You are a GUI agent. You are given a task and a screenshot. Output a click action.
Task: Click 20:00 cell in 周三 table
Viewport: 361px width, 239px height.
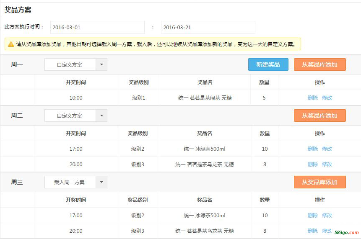tap(76, 231)
